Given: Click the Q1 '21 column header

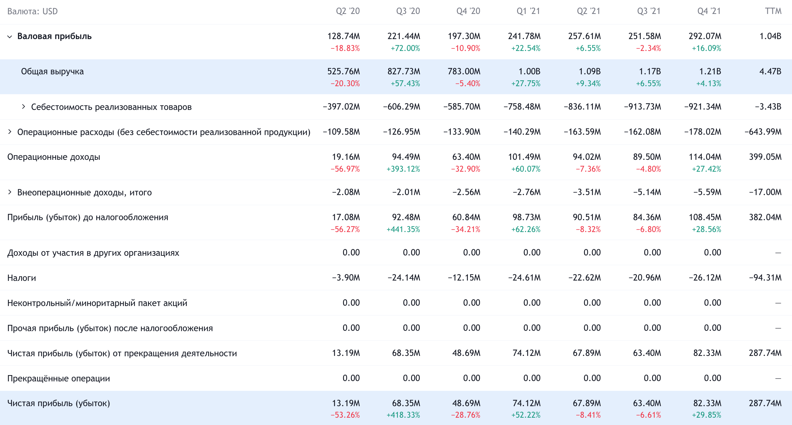Looking at the screenshot, I should point(528,11).
